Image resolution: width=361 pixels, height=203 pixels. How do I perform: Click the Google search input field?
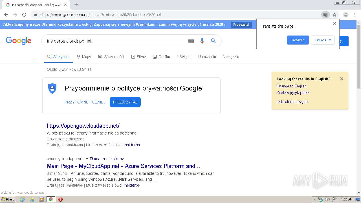coord(115,41)
